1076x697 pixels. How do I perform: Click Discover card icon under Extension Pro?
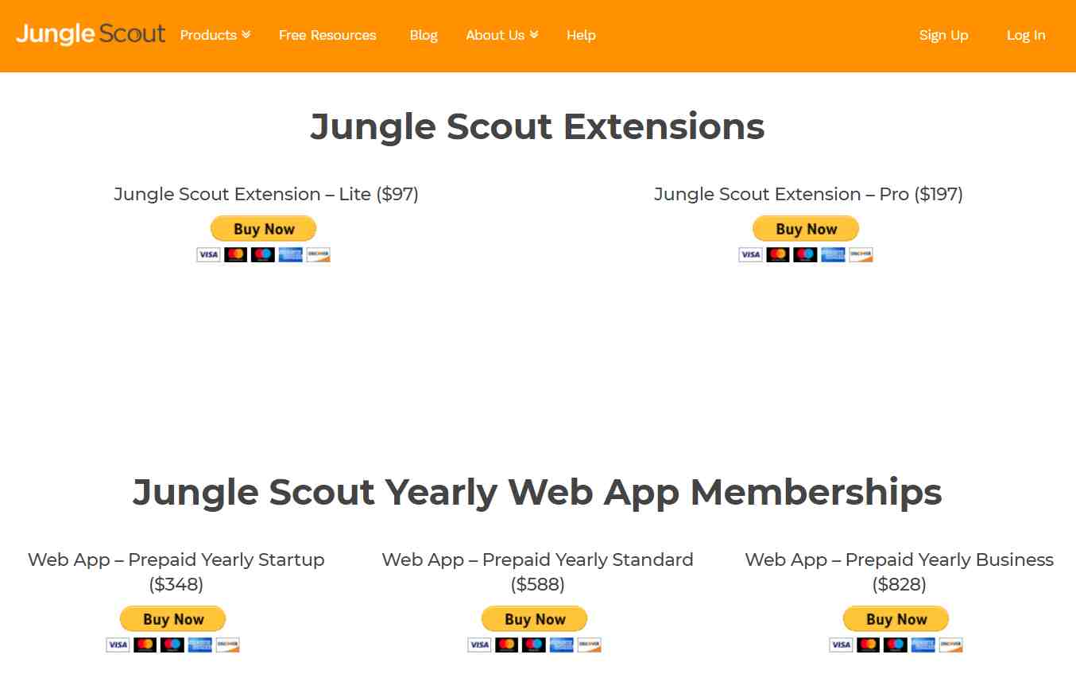[861, 254]
